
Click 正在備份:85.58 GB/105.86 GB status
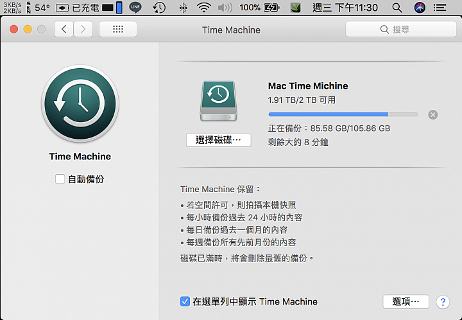point(329,129)
